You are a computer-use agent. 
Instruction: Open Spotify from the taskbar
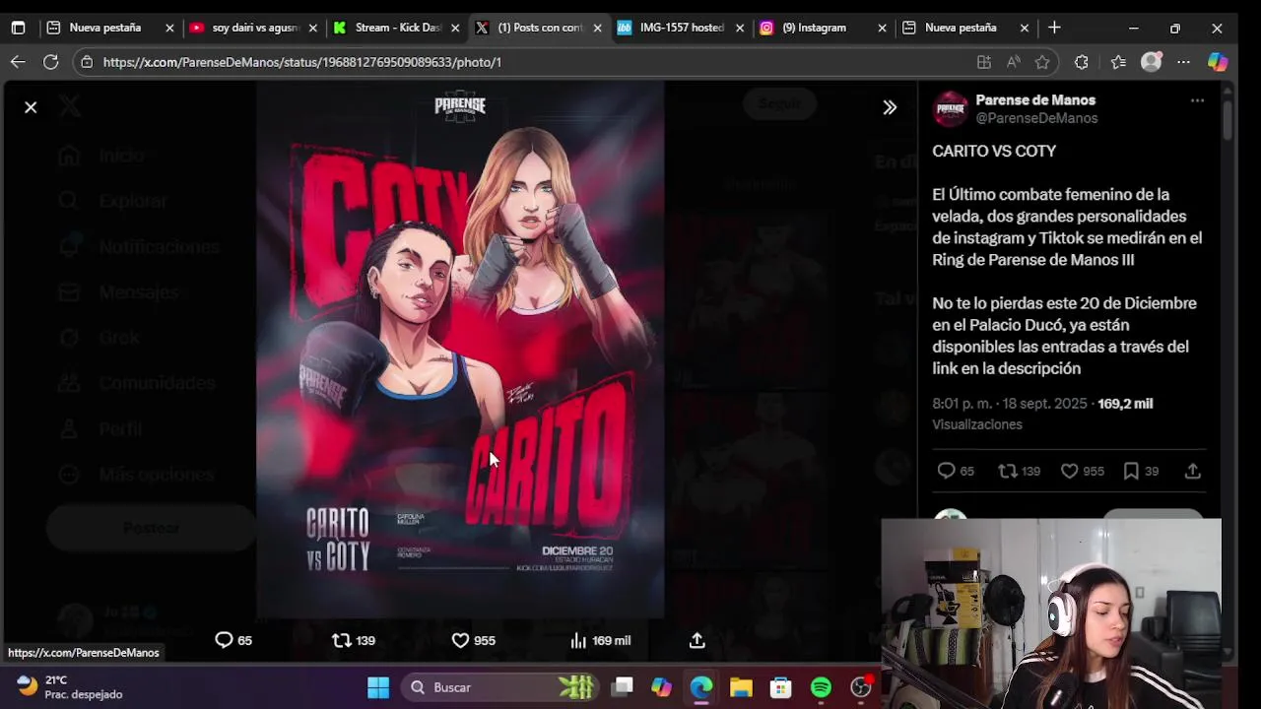pyautogui.click(x=821, y=687)
